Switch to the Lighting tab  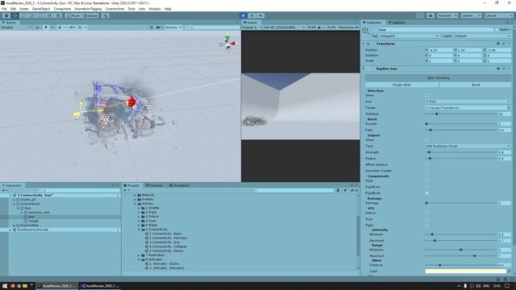click(x=397, y=23)
